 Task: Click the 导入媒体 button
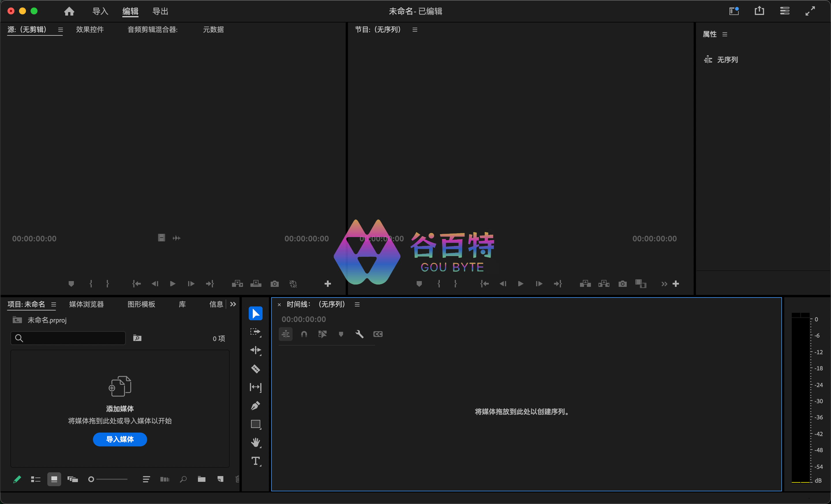click(120, 439)
